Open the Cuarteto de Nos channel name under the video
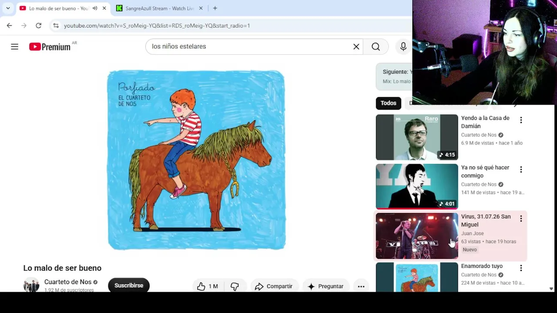557x313 pixels. point(68,282)
